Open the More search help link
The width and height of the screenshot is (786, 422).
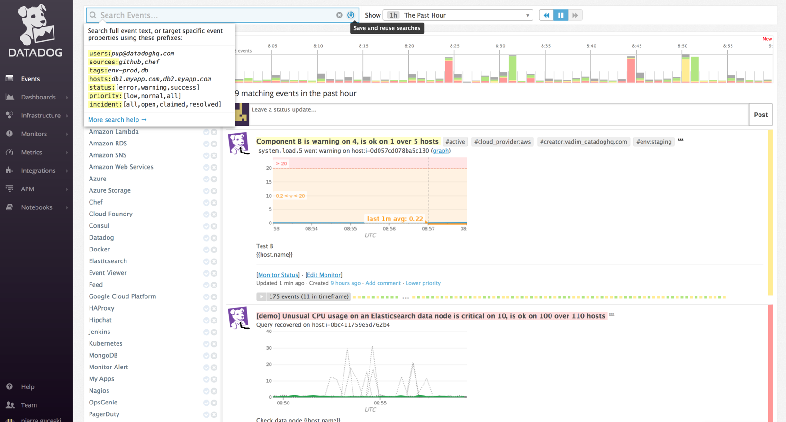[117, 120]
